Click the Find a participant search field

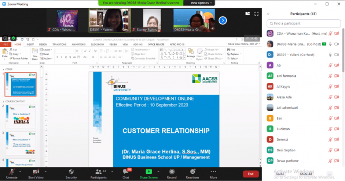pos(304,23)
